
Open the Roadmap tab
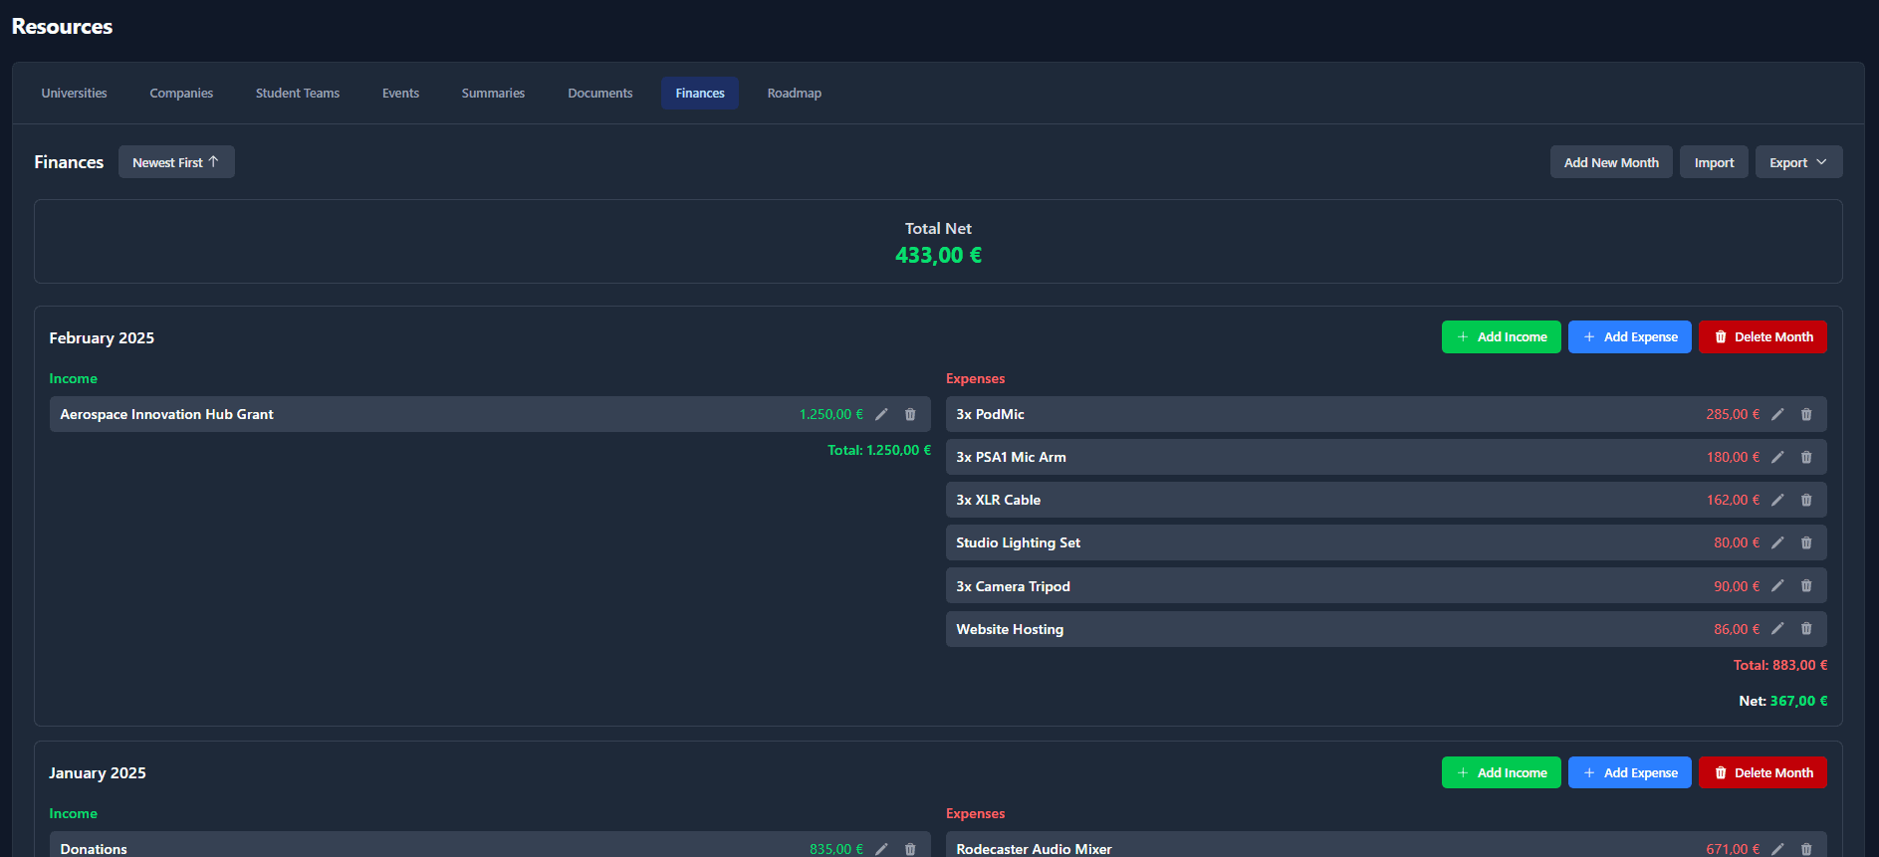coord(794,93)
